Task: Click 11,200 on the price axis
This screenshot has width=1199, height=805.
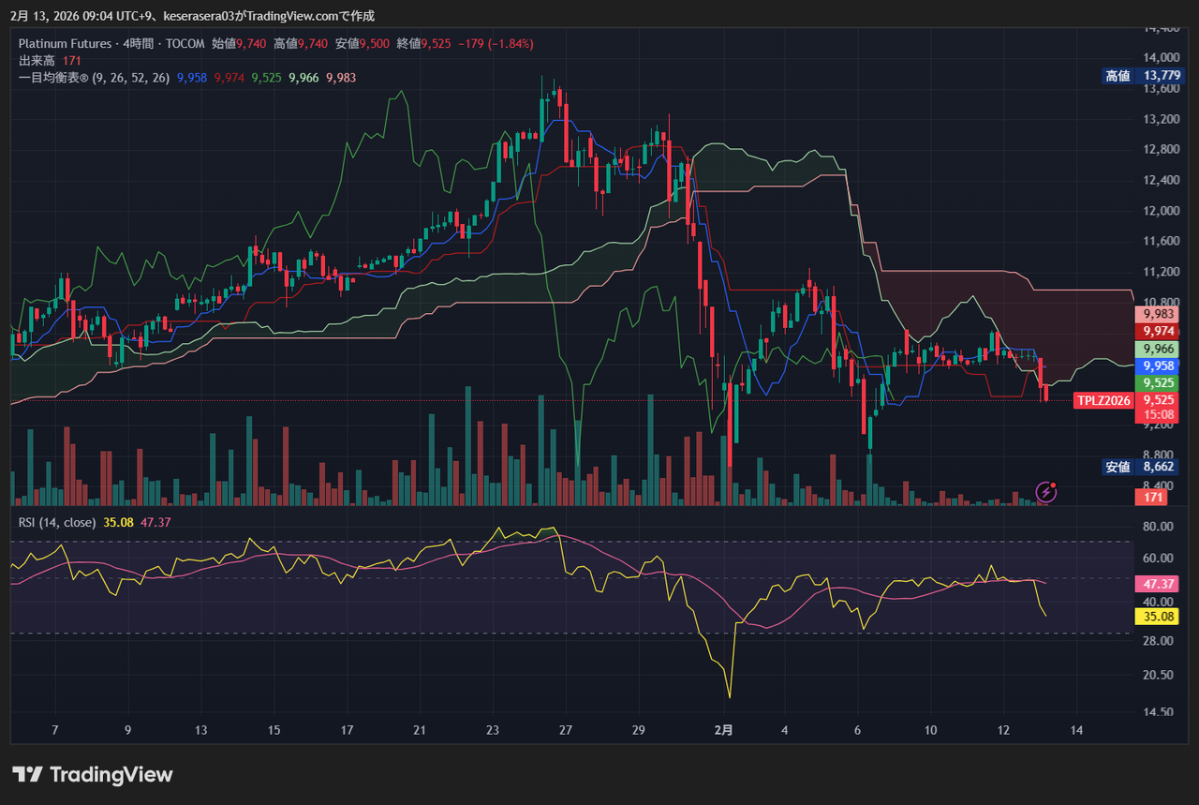Action: (1160, 273)
